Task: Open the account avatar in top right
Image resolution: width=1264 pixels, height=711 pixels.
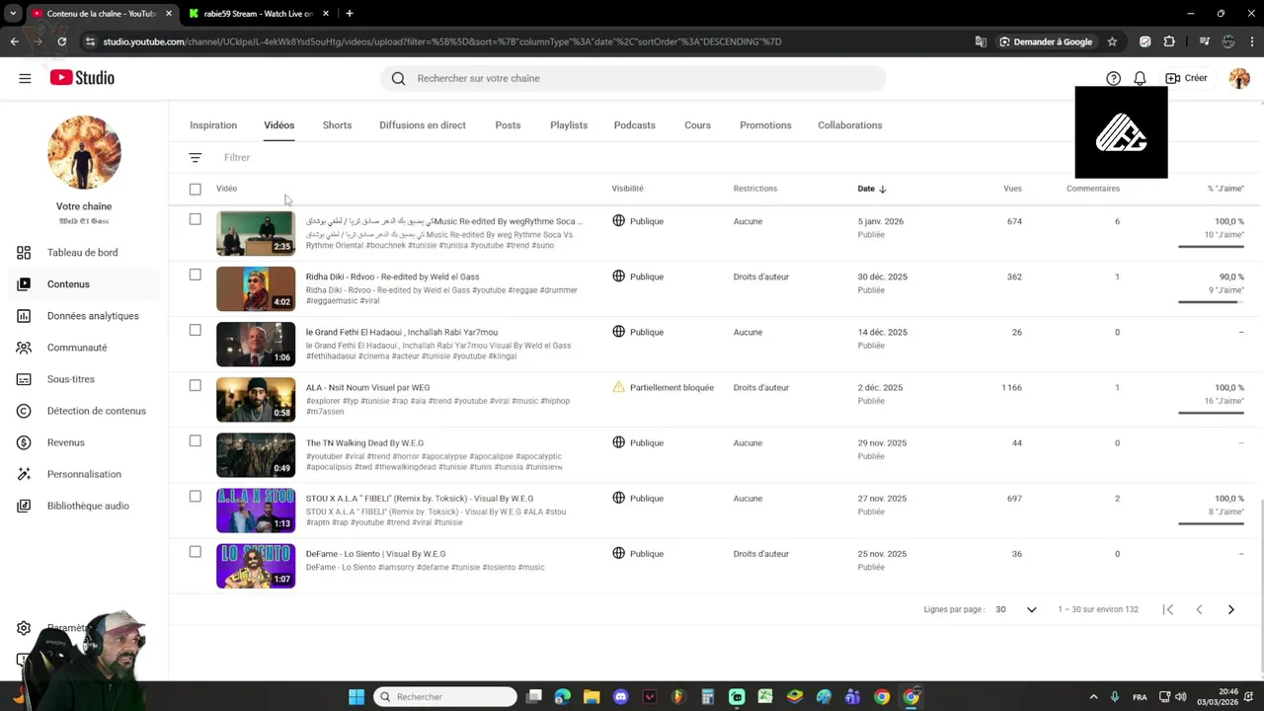Action: [x=1239, y=78]
